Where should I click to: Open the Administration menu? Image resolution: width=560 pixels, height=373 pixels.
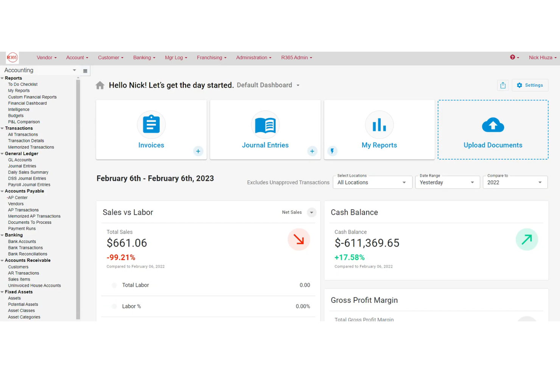[254, 57]
